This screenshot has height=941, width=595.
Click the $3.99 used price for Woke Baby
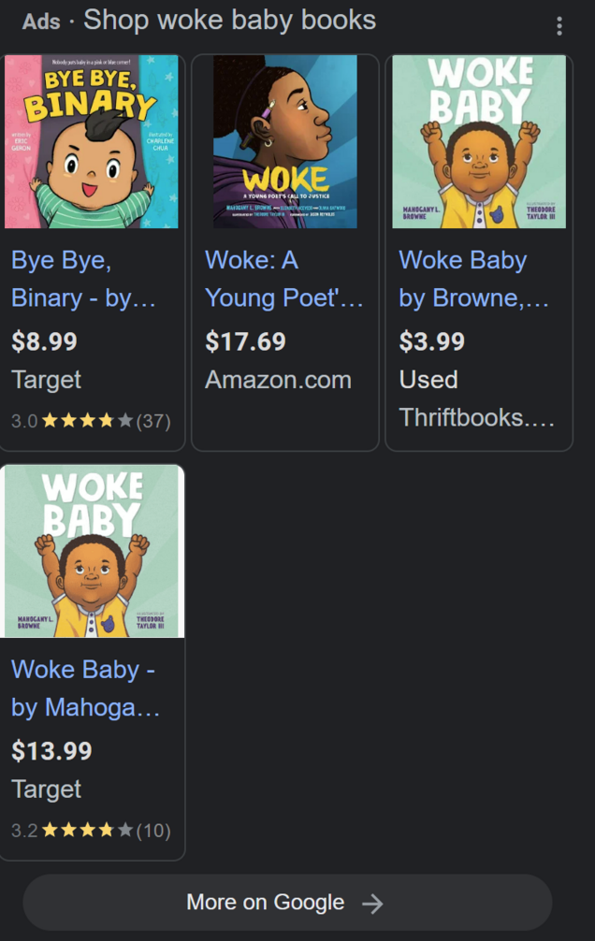click(431, 341)
